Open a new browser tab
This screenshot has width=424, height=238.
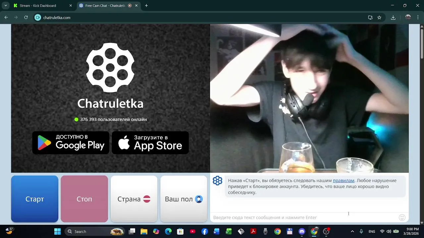coord(146,6)
